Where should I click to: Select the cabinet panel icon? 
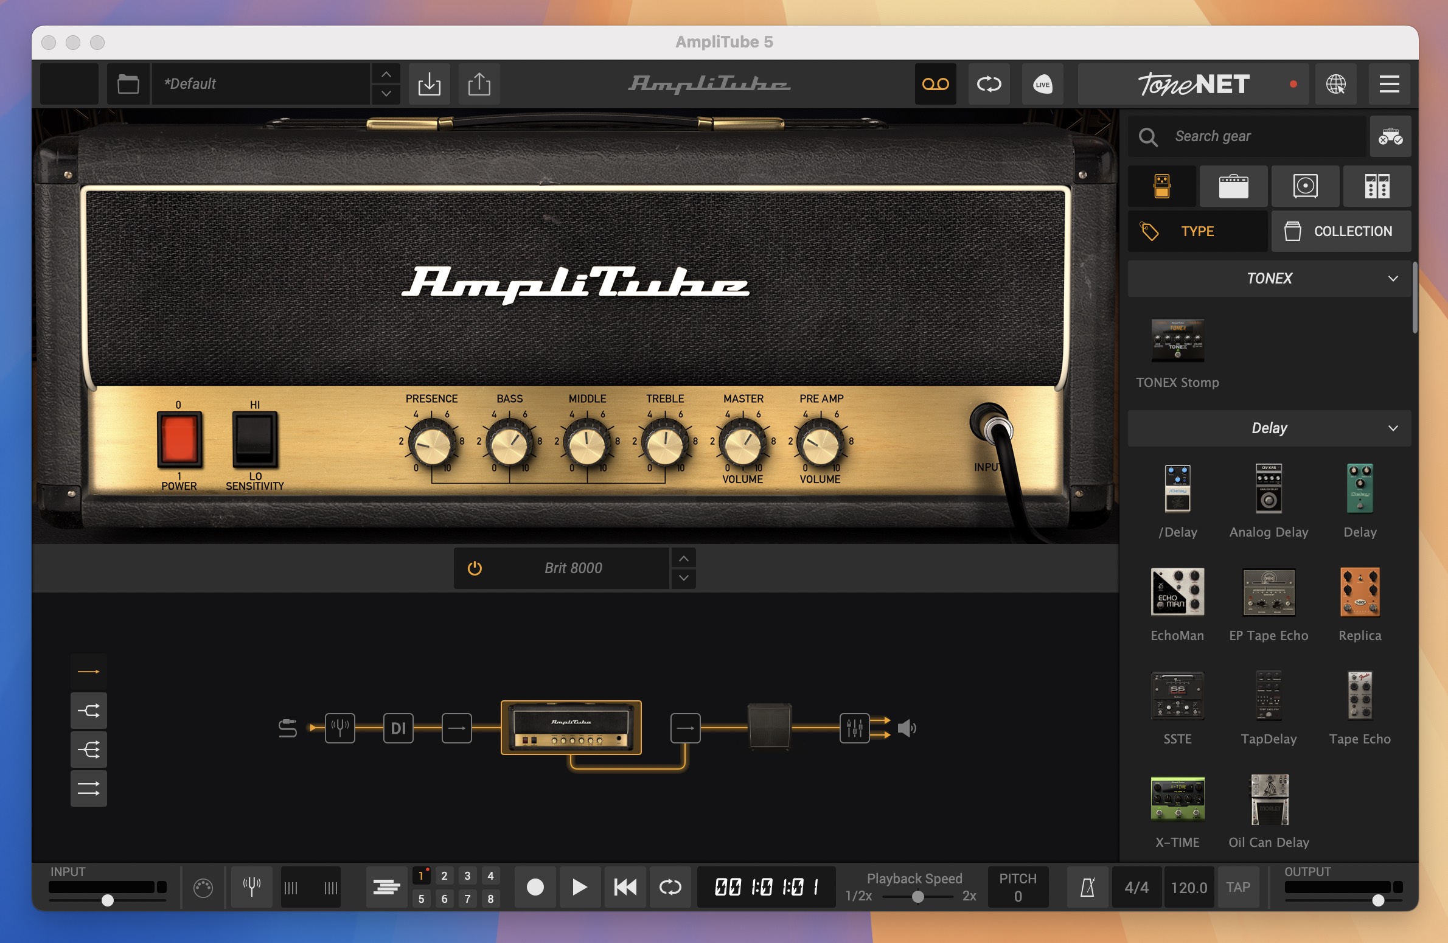click(x=1306, y=186)
